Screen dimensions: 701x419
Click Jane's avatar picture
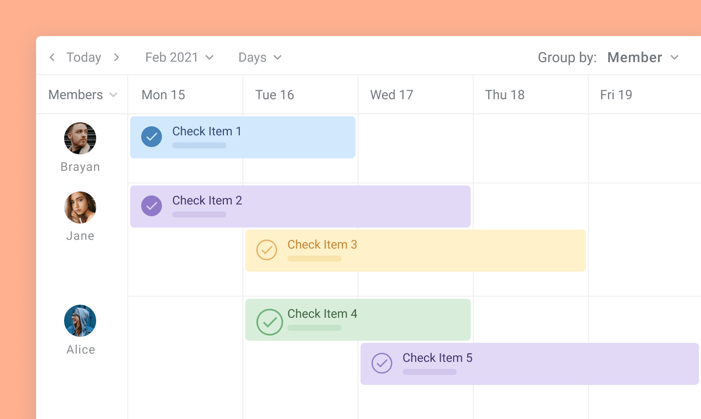pos(80,207)
